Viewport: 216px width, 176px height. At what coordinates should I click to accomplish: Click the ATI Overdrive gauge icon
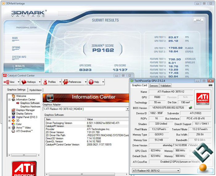pyautogui.click(x=13, y=131)
